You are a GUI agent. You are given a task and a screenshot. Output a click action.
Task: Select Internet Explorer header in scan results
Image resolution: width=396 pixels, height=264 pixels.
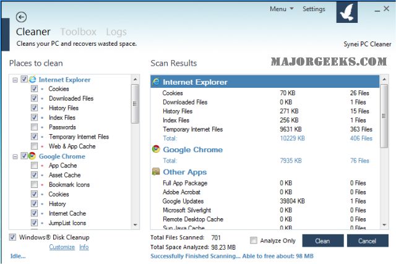265,82
